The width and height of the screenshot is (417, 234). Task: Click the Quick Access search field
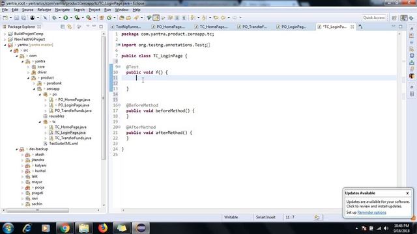tap(373, 18)
